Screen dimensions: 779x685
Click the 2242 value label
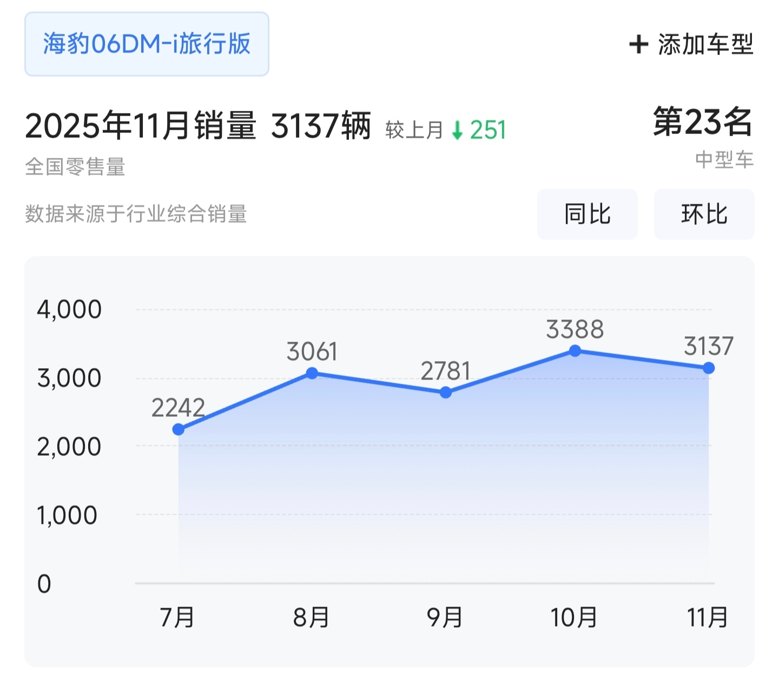[x=179, y=408]
